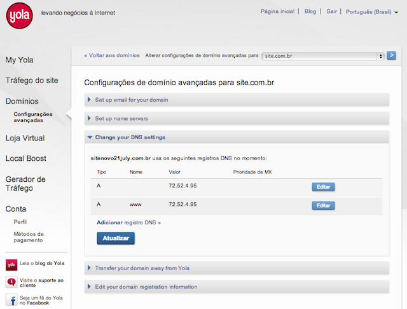Open the Português (Brasil) language dropdown
407x309 pixels.
(x=373, y=11)
